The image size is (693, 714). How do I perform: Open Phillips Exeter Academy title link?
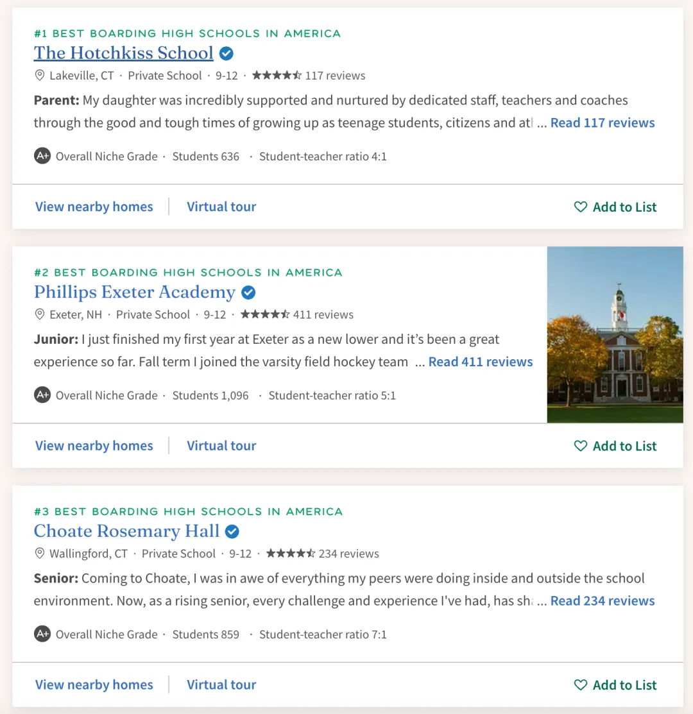pyautogui.click(x=135, y=292)
